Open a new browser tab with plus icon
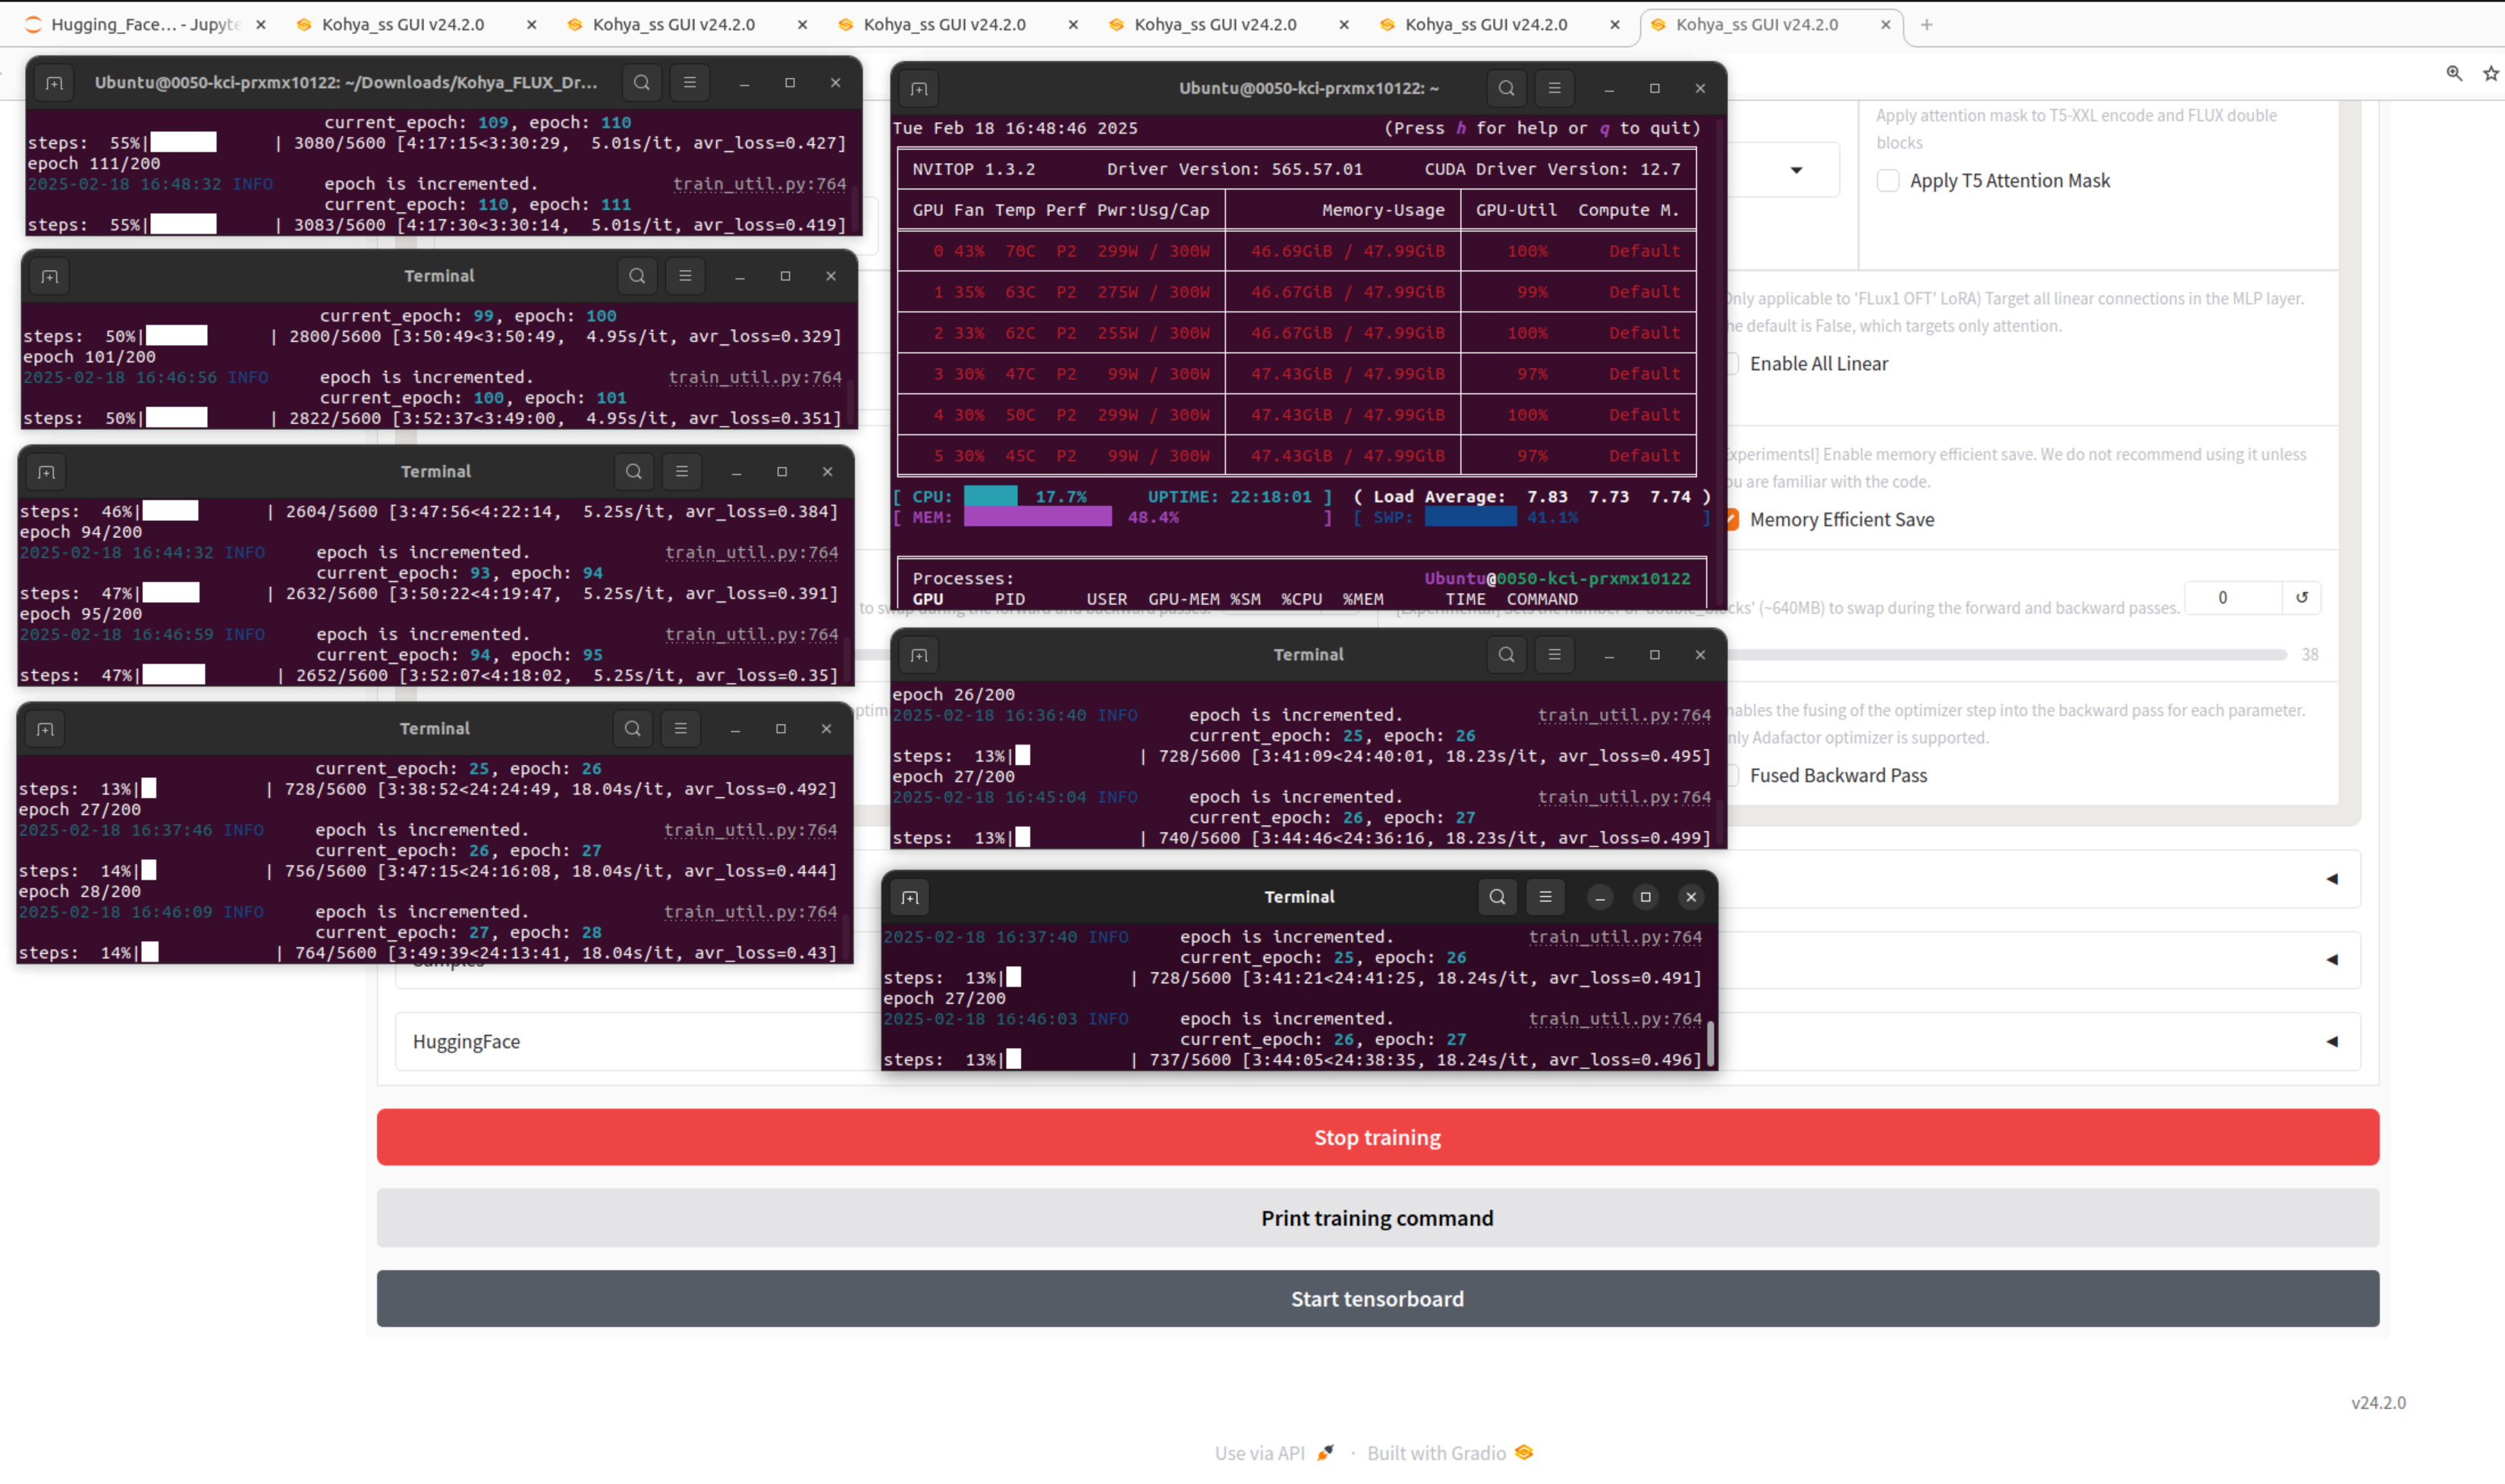The width and height of the screenshot is (2505, 1484). pyautogui.click(x=1925, y=24)
